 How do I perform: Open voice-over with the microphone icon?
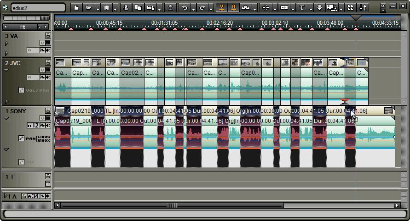tap(319, 7)
